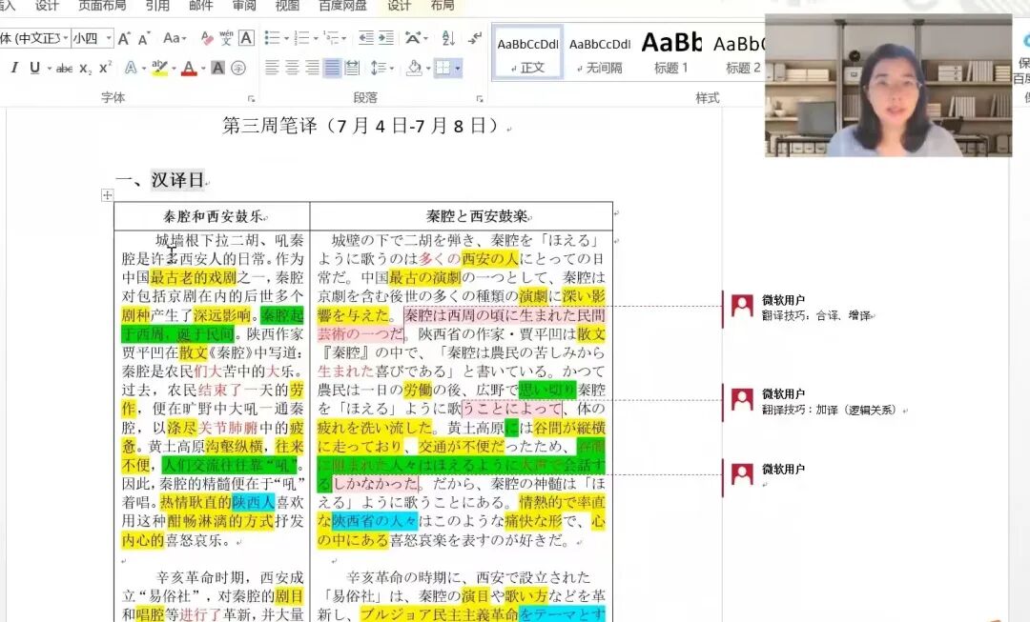This screenshot has height=622, width=1030.
Task: Switch to the 审阅 tab
Action: (244, 6)
